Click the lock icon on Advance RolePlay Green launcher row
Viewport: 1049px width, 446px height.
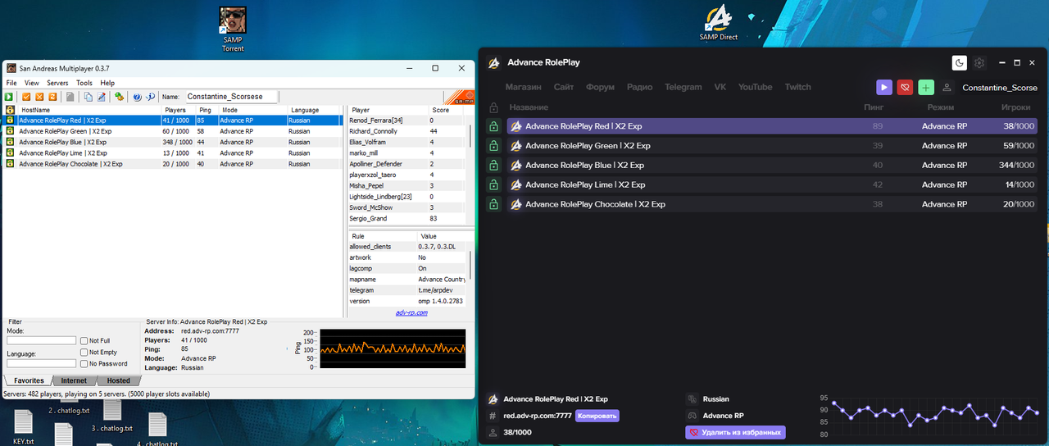pos(493,146)
